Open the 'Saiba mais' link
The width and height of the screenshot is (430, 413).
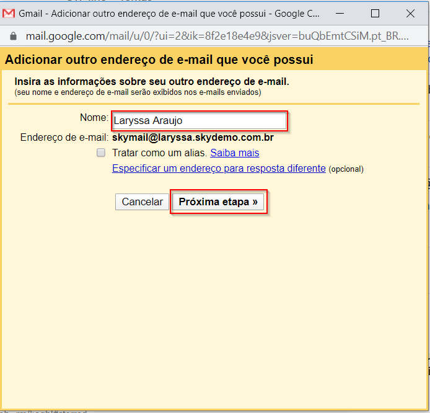(x=234, y=153)
